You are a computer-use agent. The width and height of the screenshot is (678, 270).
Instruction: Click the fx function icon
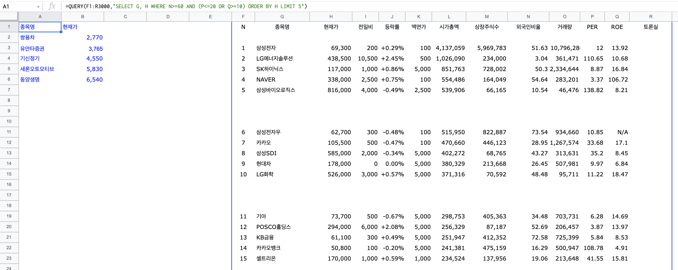(x=52, y=6)
